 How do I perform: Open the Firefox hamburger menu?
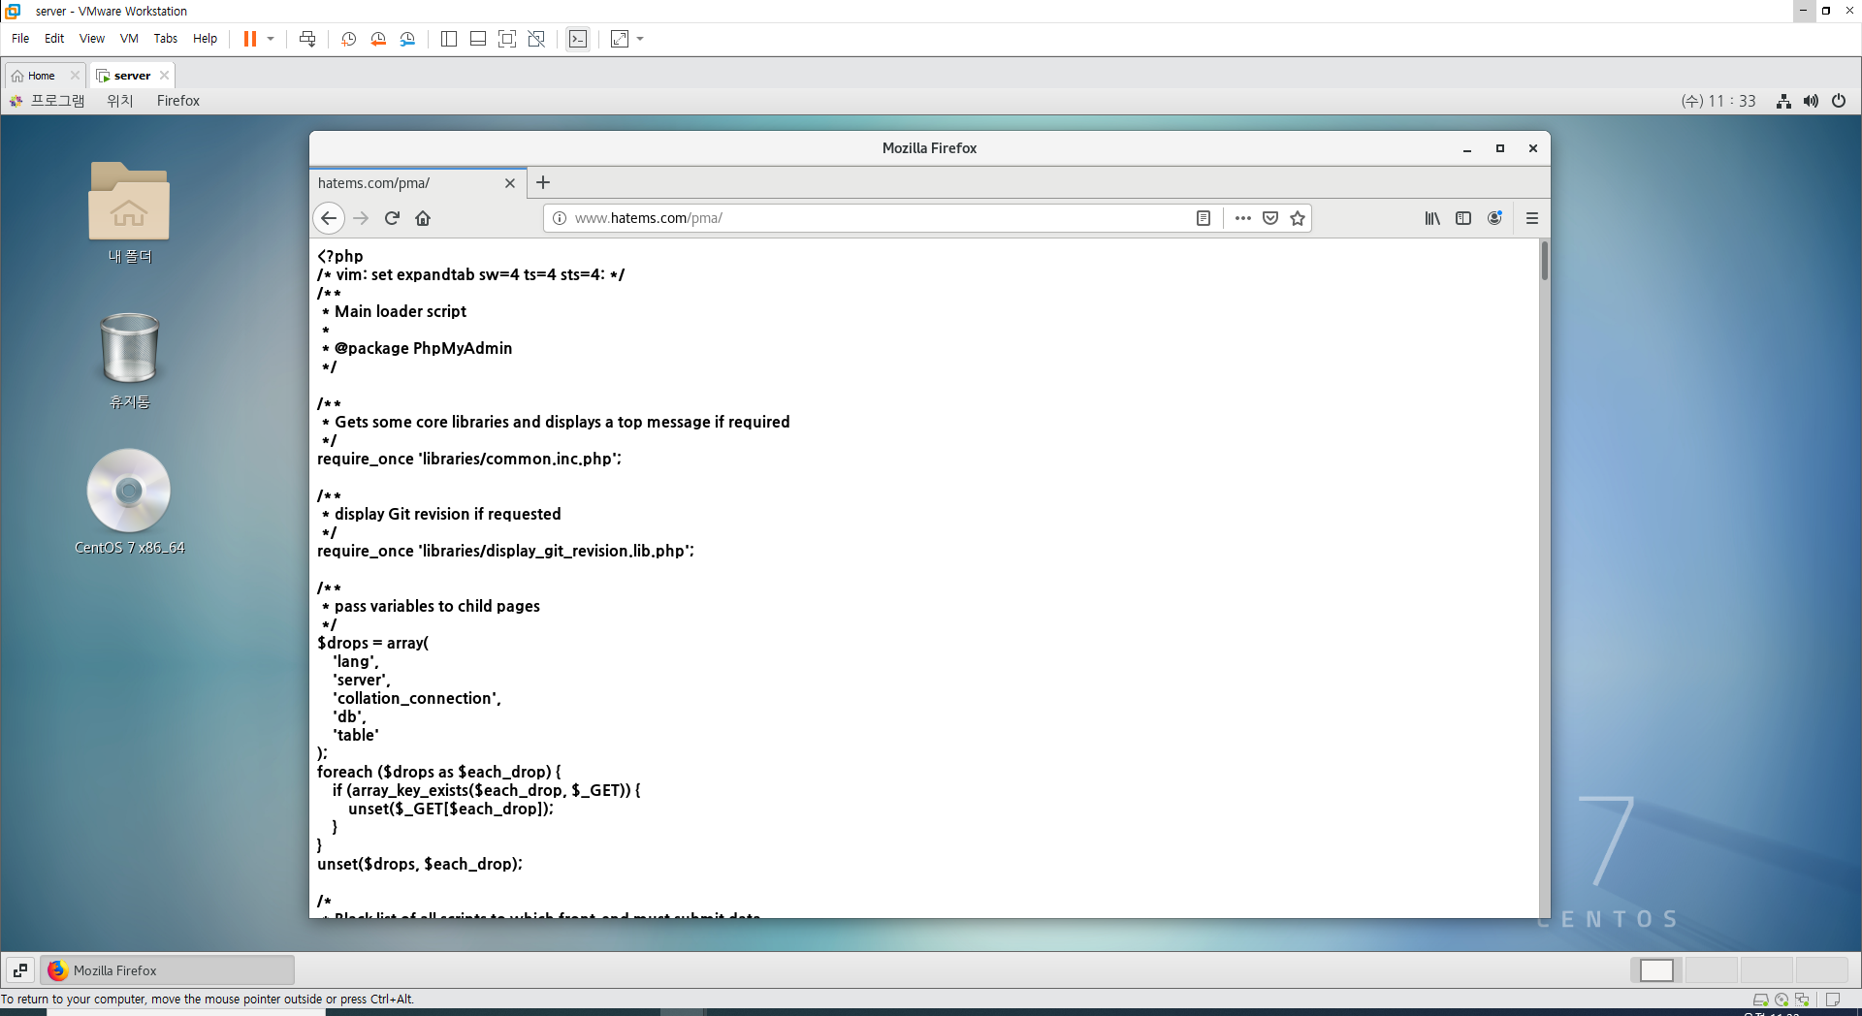[1532, 218]
